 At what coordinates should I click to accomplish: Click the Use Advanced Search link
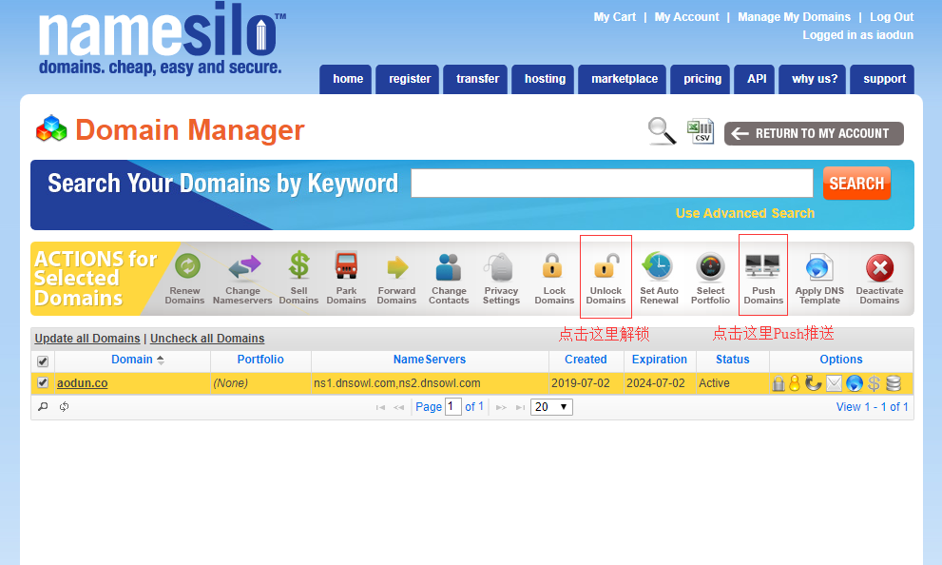pos(744,213)
